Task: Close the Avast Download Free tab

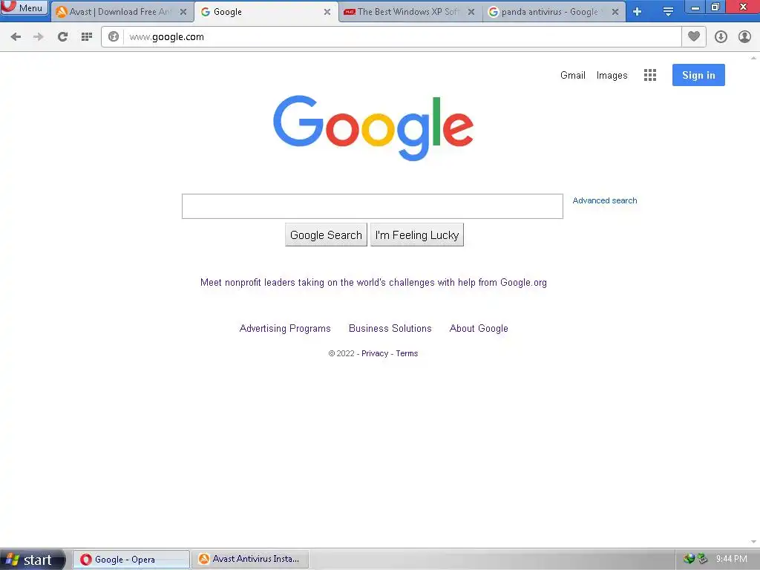Action: pyautogui.click(x=183, y=12)
